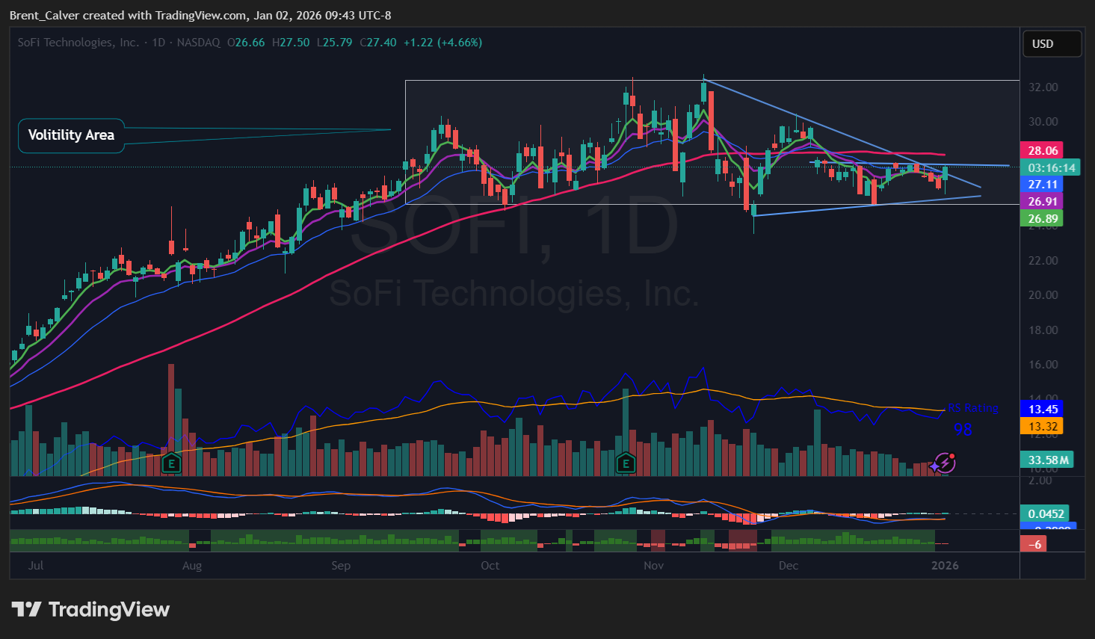Click the blue 27.11 price label
This screenshot has height=639, width=1095.
1042,185
